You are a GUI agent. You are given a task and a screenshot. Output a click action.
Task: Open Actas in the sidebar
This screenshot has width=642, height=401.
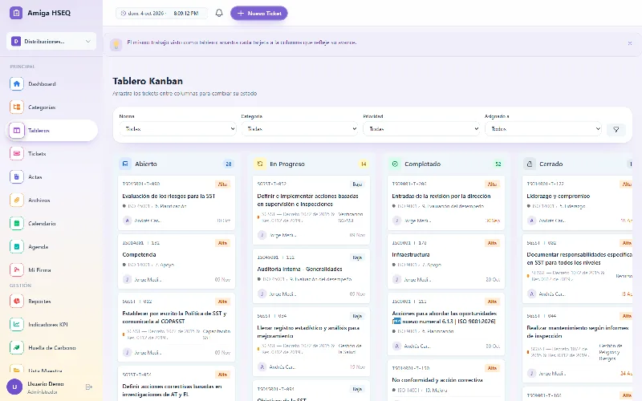(51, 177)
